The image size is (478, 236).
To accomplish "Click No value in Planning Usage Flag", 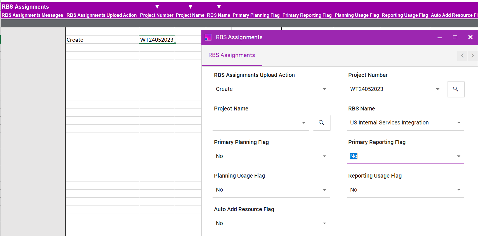I will click(220, 190).
